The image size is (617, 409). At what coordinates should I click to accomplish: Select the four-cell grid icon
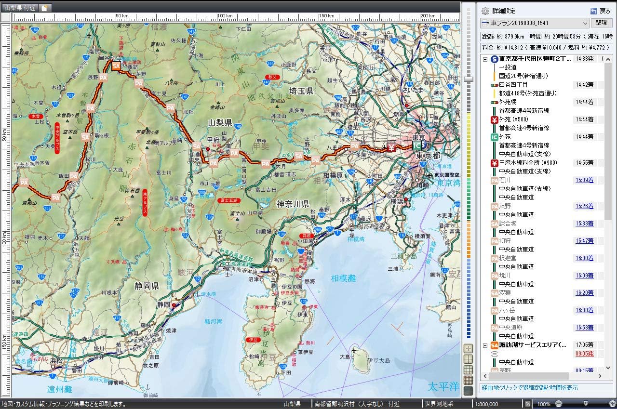point(468,359)
